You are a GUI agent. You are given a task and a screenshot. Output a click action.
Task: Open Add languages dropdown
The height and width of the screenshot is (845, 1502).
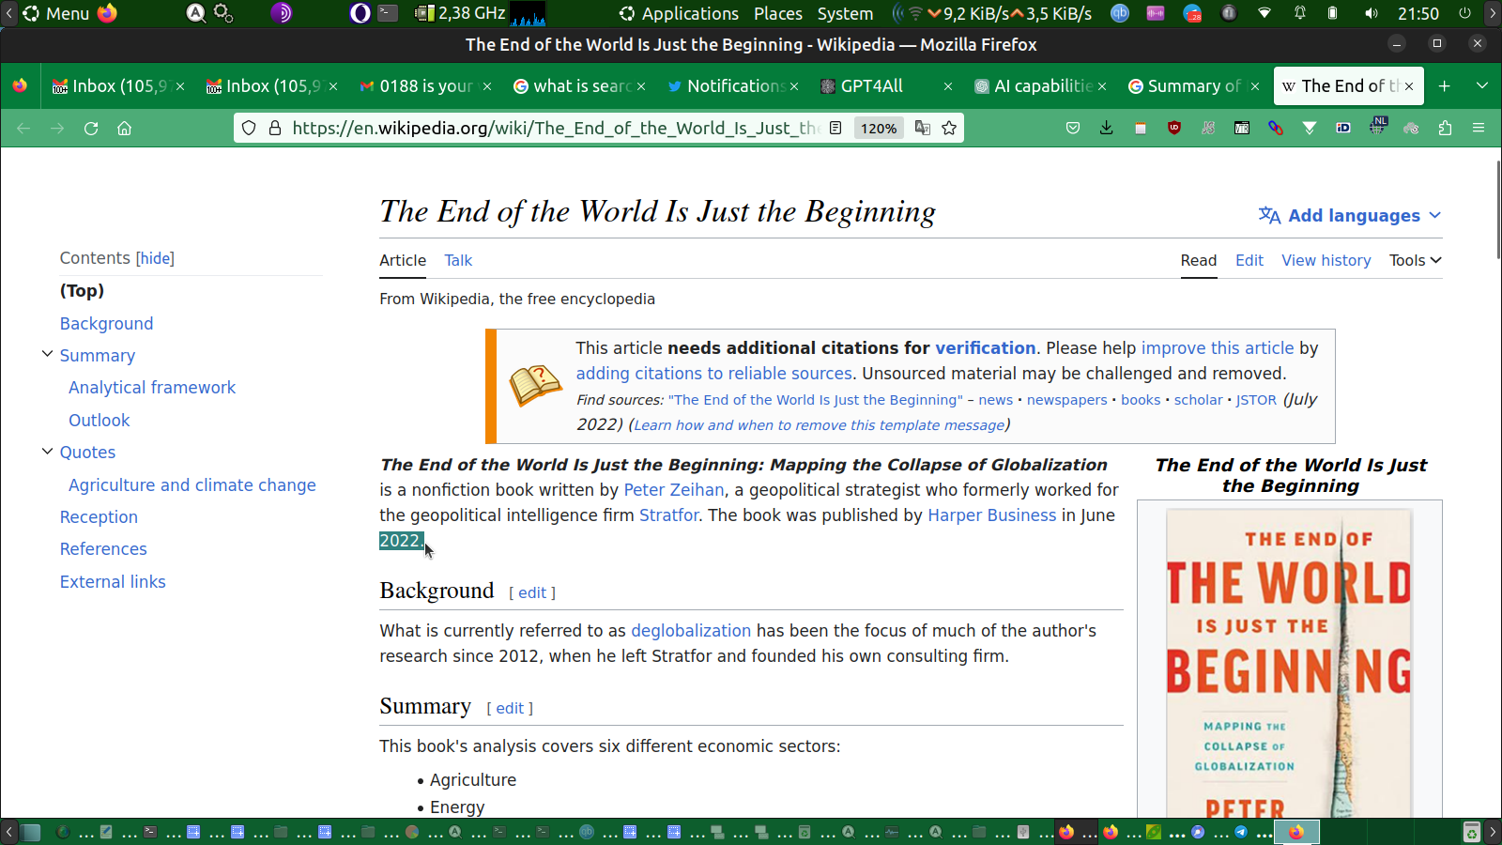coord(1349,215)
